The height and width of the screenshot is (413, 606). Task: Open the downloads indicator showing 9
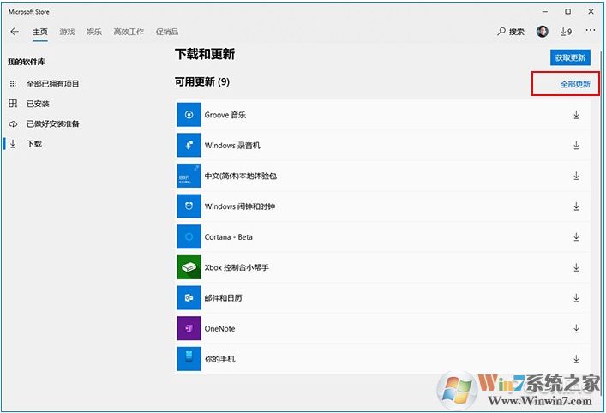(x=567, y=32)
